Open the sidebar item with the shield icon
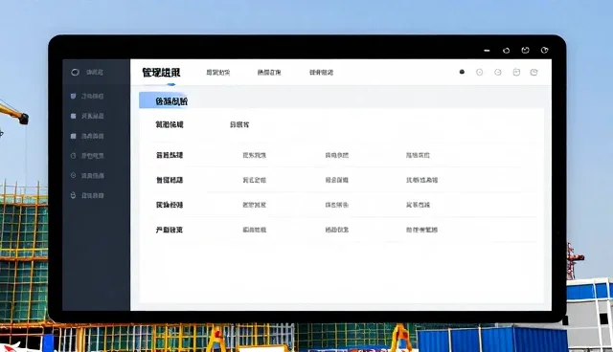 (87, 96)
